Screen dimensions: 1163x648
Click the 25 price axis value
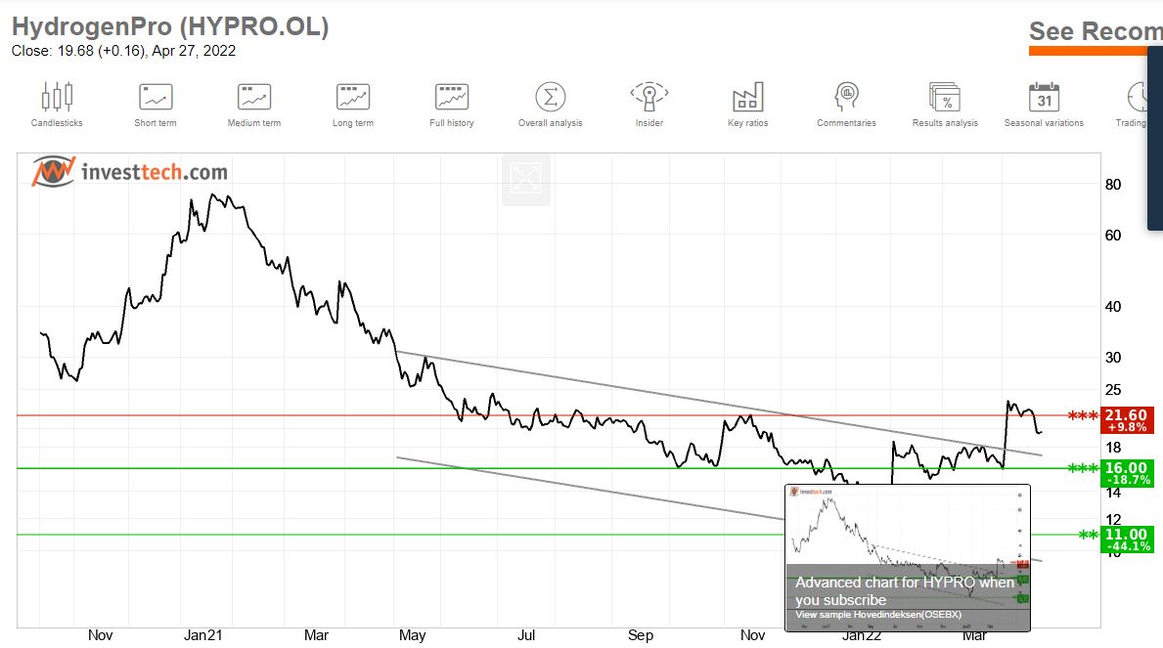click(x=1112, y=390)
